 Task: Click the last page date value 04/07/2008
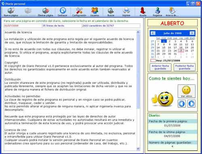pos(172,136)
